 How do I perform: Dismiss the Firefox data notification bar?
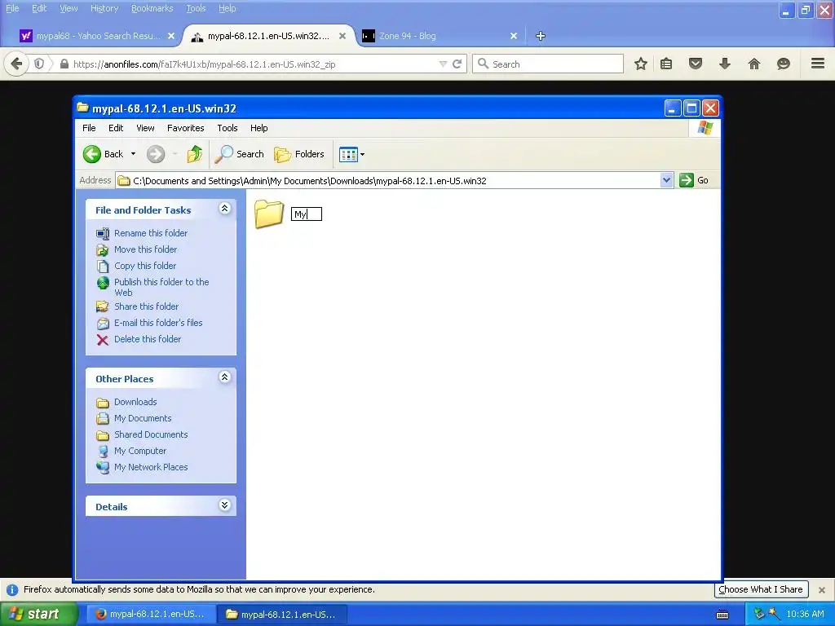pos(822,590)
